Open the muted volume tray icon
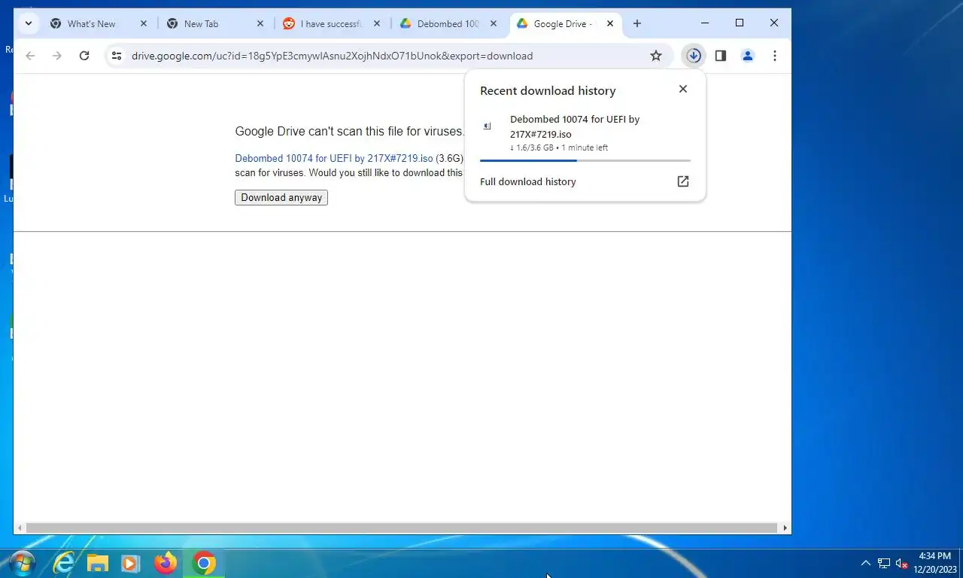Screen dimensions: 963x578 coord(902,564)
